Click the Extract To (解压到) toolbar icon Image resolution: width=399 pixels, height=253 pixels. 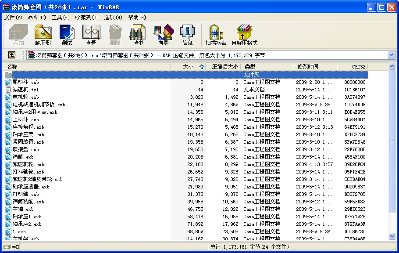43,35
